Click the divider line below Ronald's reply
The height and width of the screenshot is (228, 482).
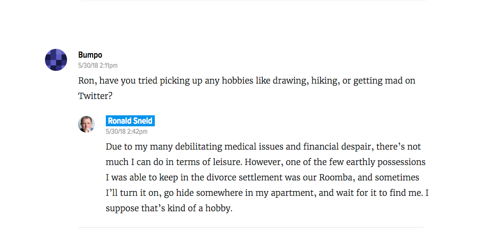(x=250, y=227)
